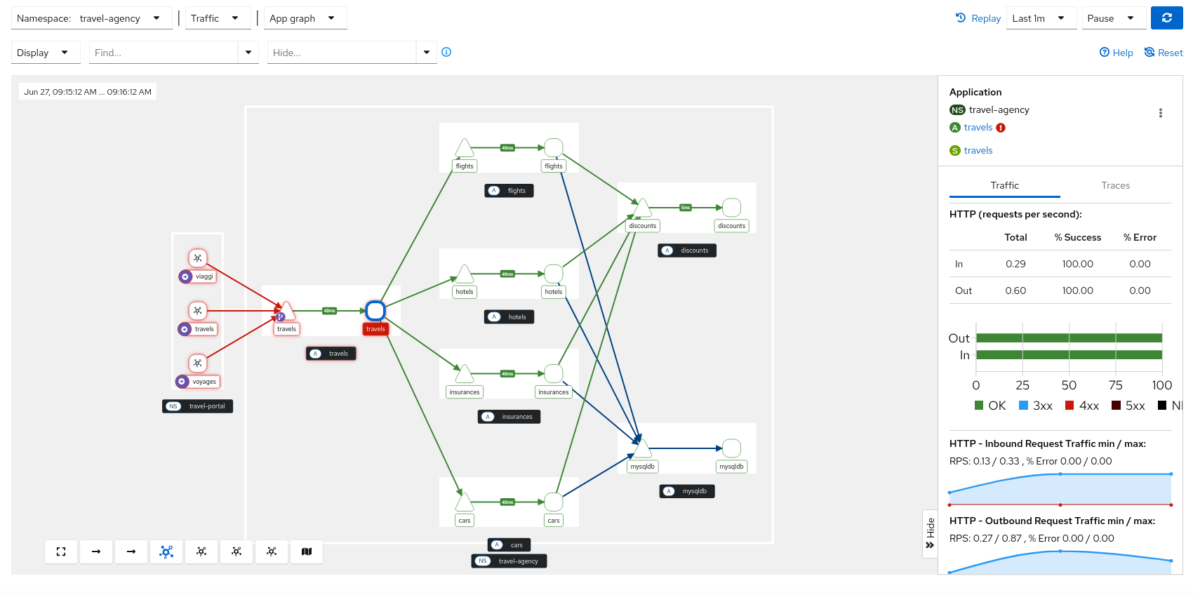This screenshot has width=1193, height=595.
Task: Expand the App graph type dropdown
Action: 302,18
